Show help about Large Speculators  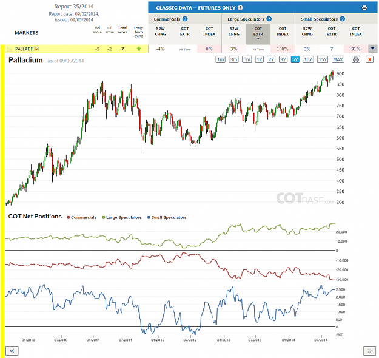point(269,19)
